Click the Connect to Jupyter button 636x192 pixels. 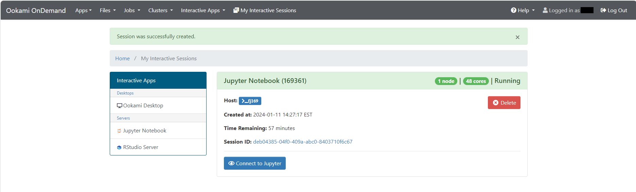[254, 163]
